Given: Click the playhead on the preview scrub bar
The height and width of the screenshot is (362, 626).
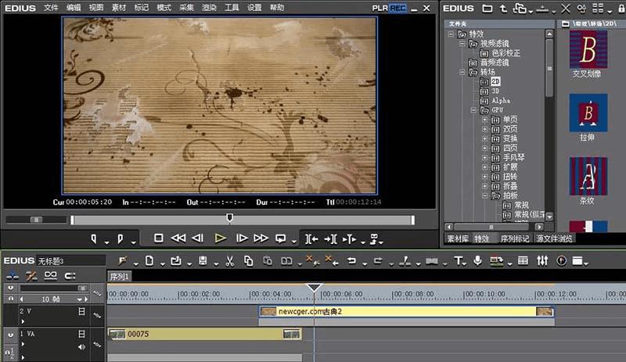Looking at the screenshot, I should (229, 218).
